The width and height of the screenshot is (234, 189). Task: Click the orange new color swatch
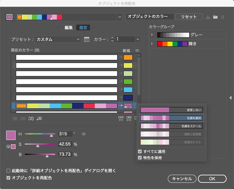pos(128,57)
